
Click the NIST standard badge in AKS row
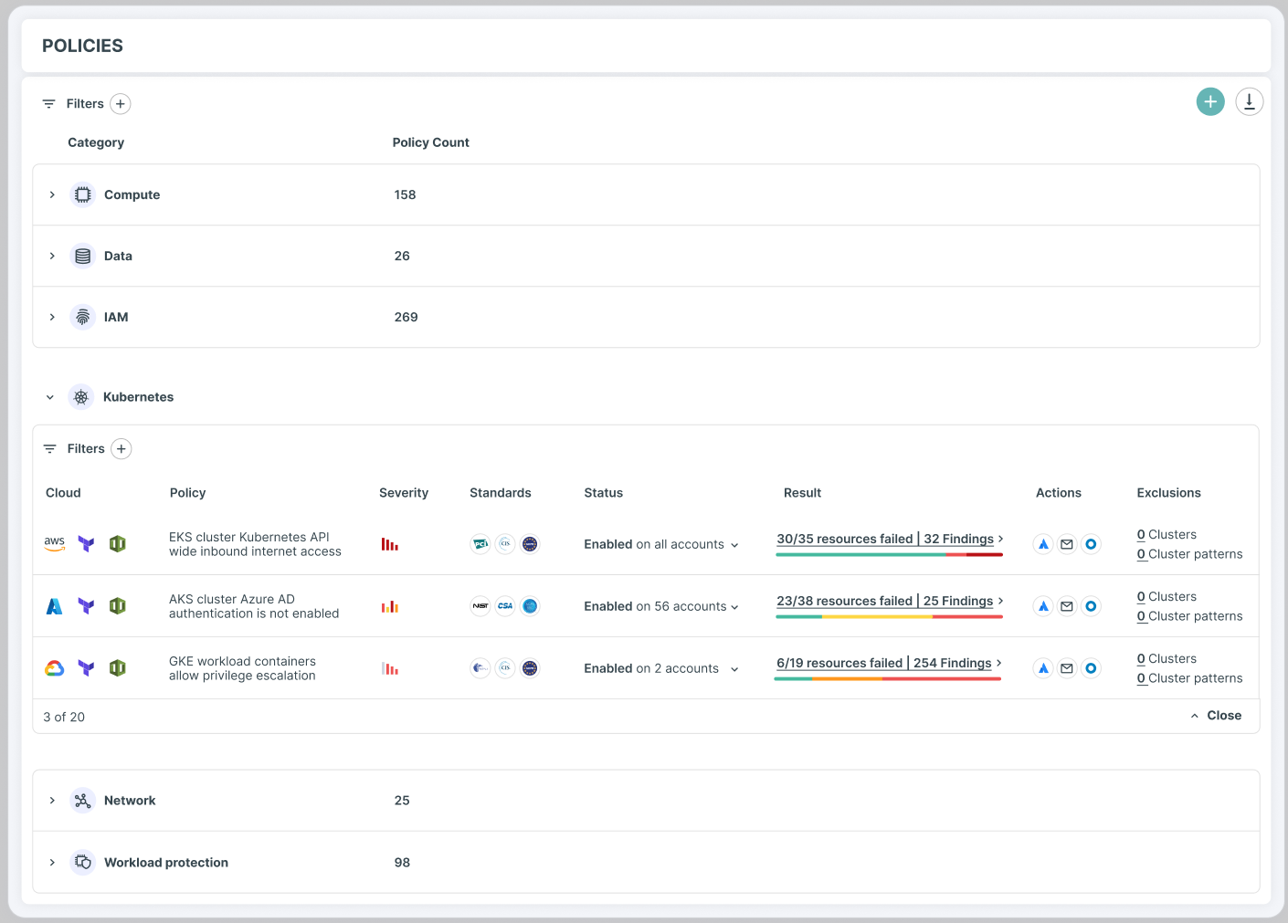480,606
